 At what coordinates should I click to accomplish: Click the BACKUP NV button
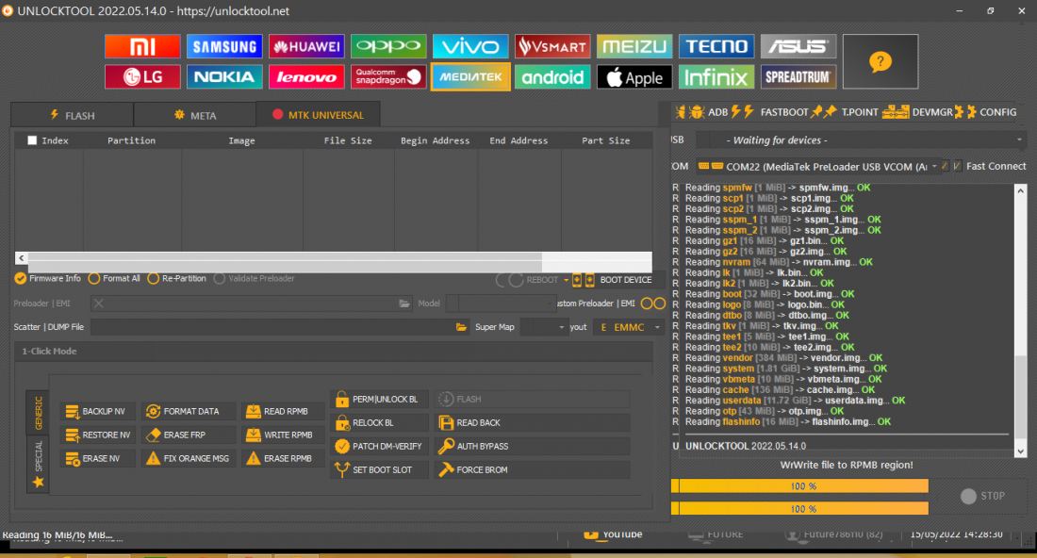tap(97, 411)
